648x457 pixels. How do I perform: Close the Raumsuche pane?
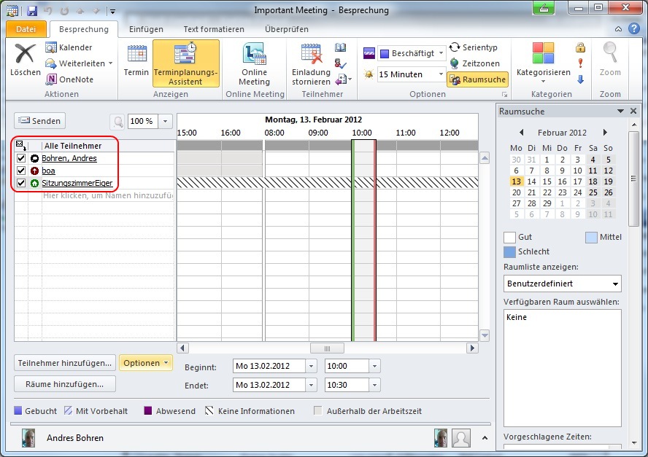633,111
